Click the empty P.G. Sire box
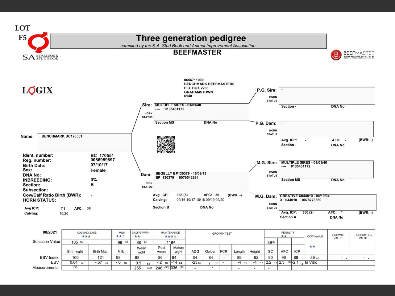 tap(326, 96)
